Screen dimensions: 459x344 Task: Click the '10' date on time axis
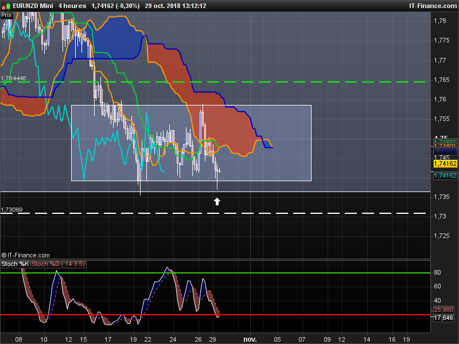[44, 339]
